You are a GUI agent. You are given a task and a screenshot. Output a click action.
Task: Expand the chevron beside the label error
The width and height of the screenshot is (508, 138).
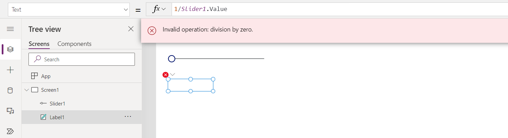(x=173, y=74)
